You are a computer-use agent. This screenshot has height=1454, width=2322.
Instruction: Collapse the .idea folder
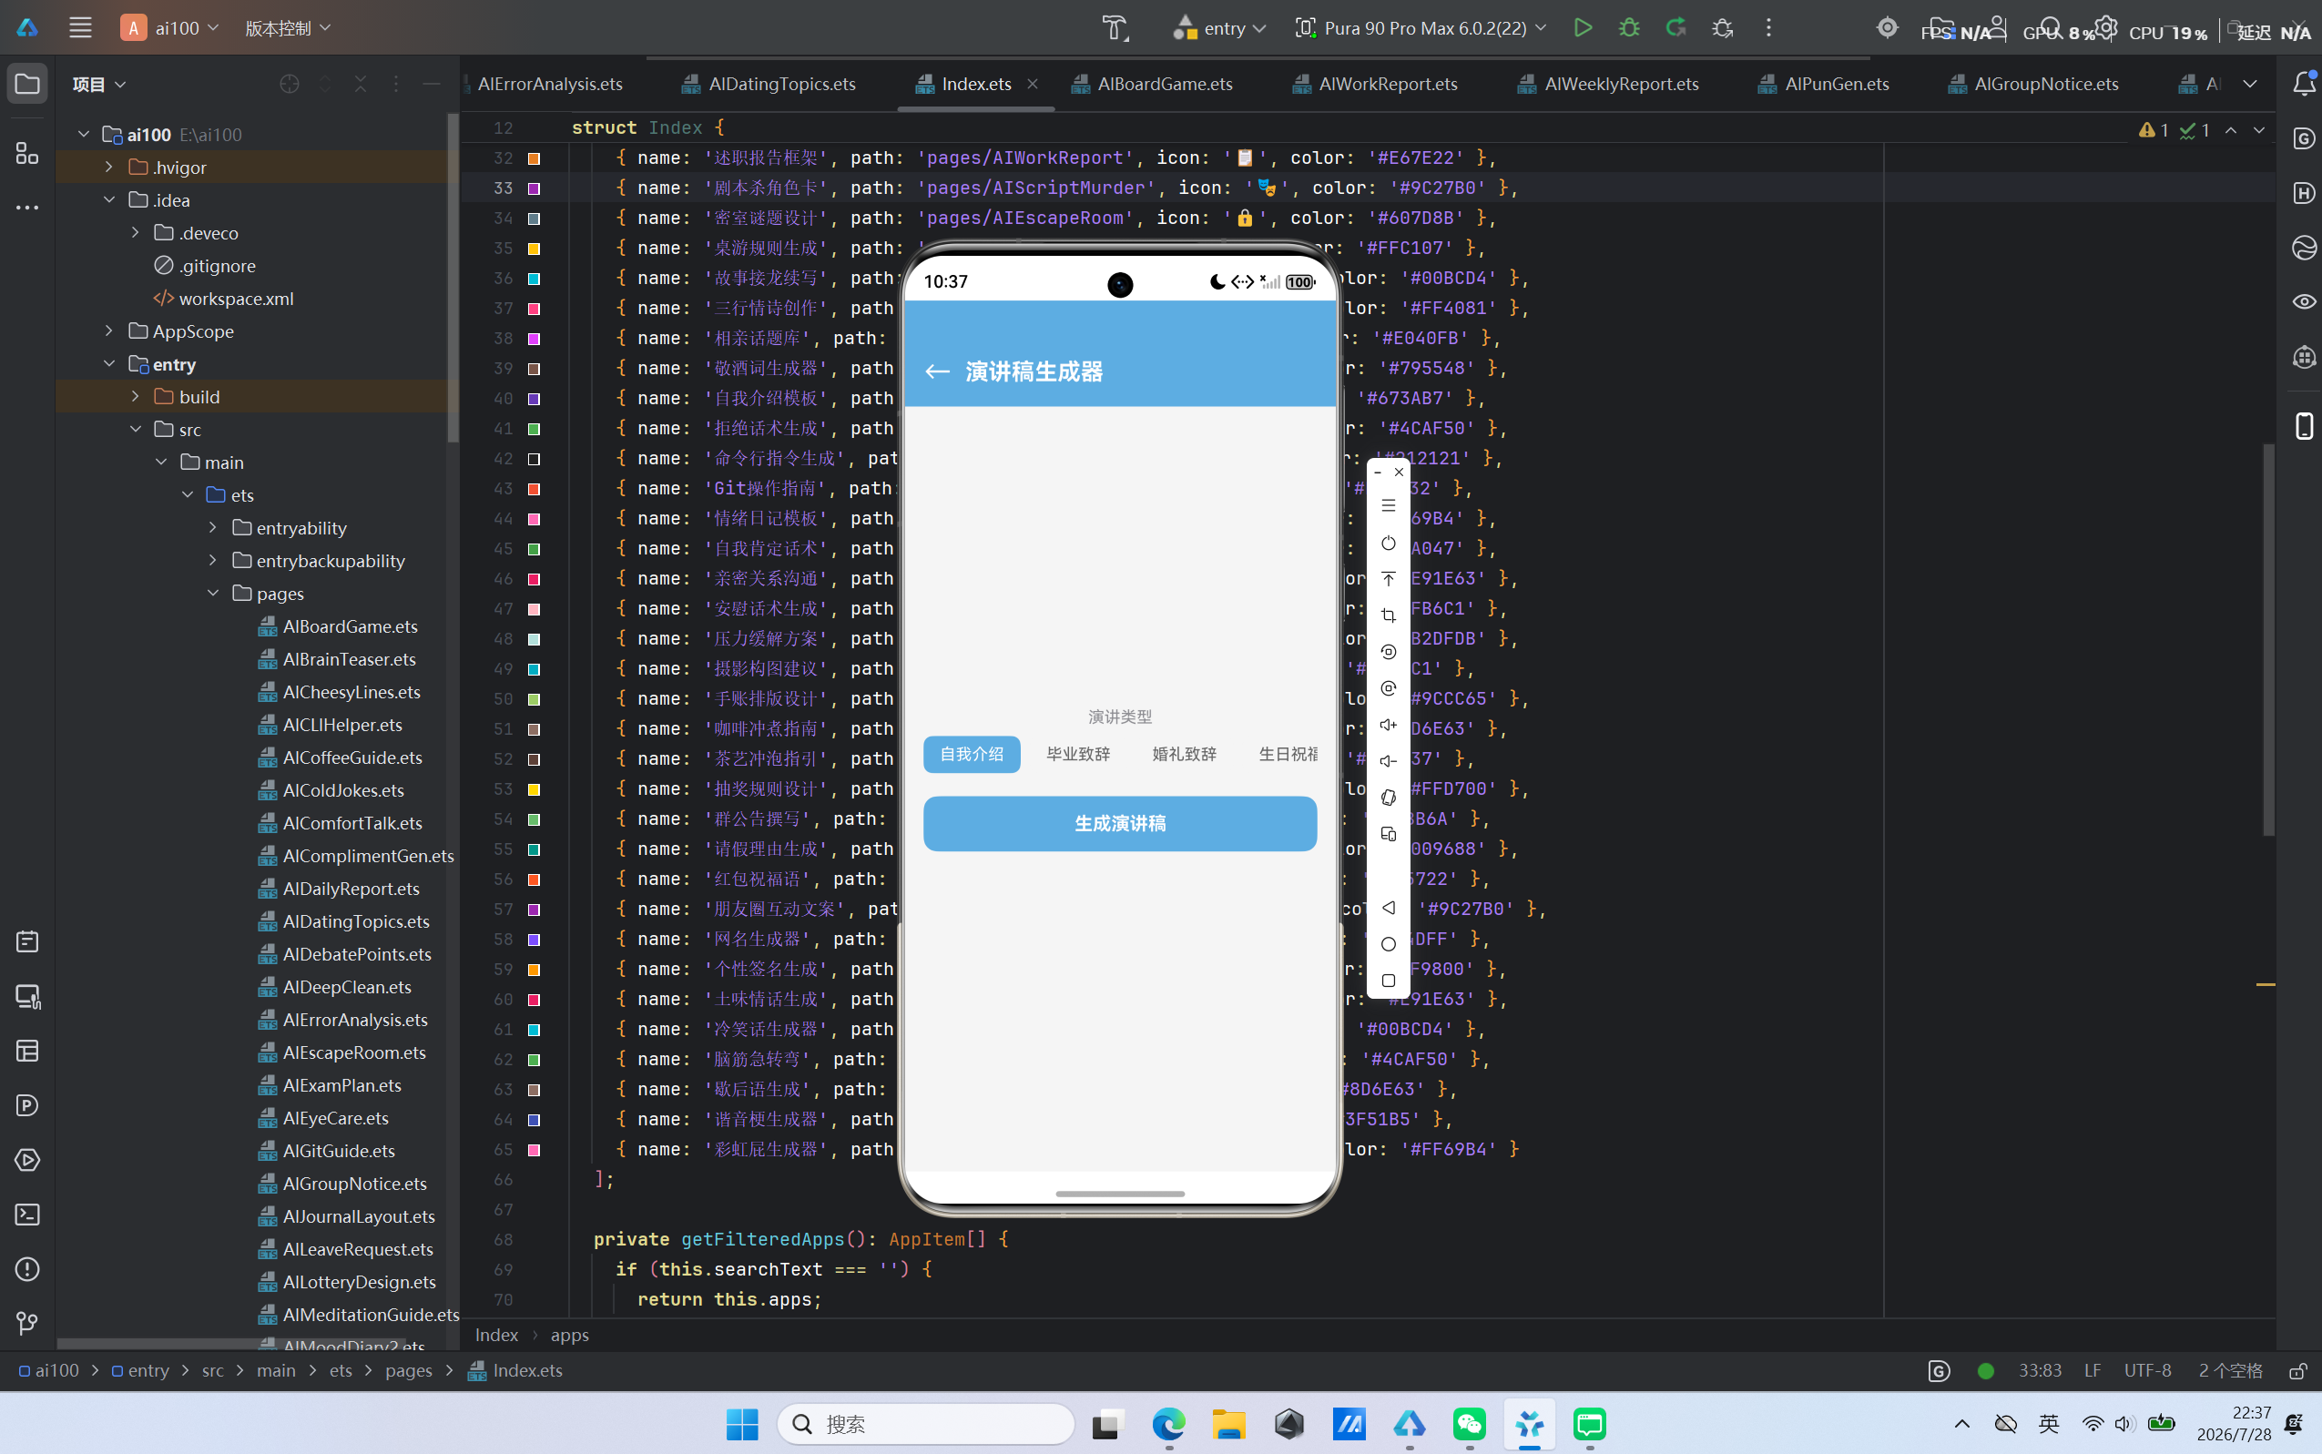[x=108, y=199]
